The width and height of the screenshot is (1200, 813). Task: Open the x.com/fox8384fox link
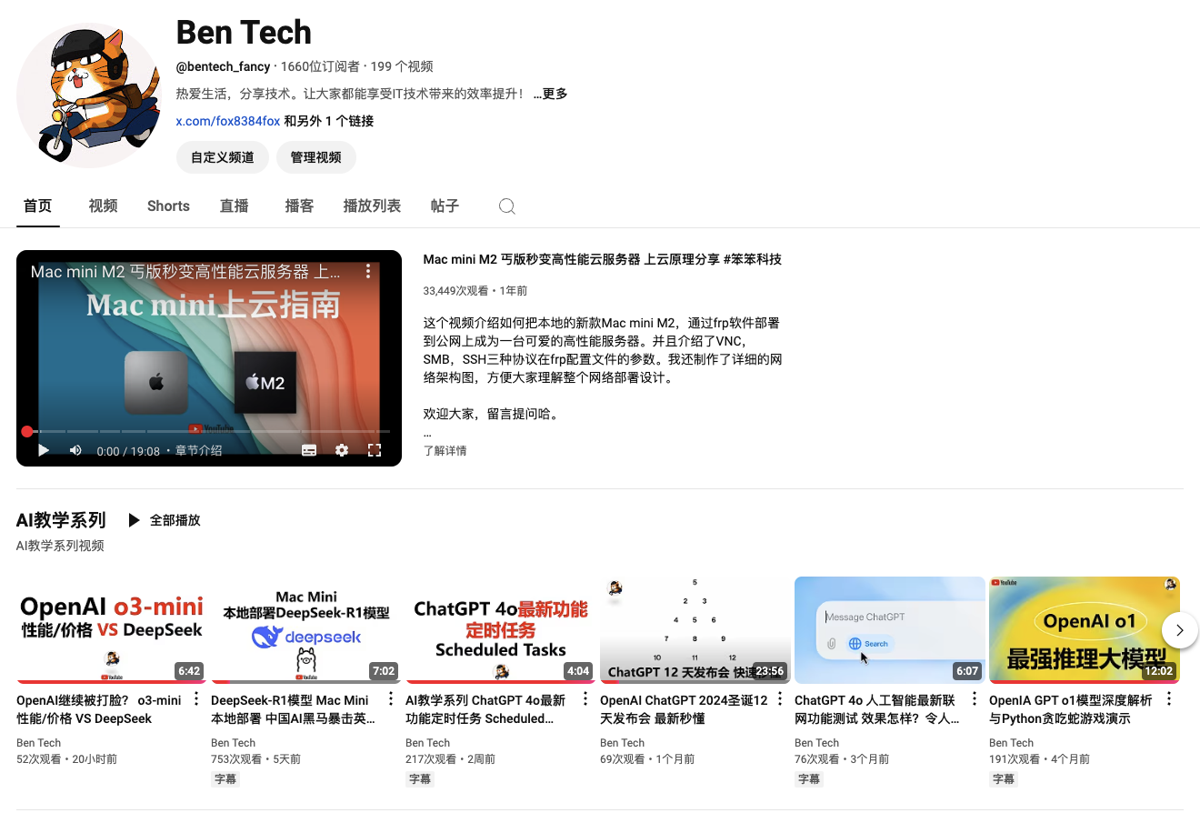point(228,121)
